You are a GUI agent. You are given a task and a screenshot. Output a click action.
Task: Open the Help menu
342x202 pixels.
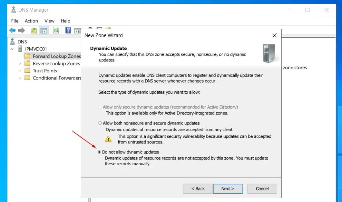click(65, 21)
